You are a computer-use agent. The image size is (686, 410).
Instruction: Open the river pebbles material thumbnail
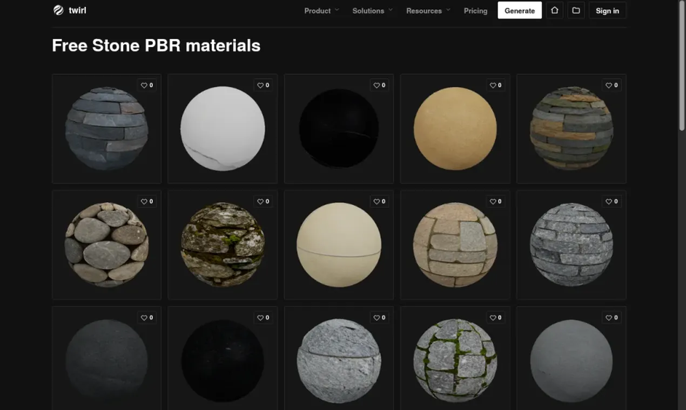tap(106, 244)
